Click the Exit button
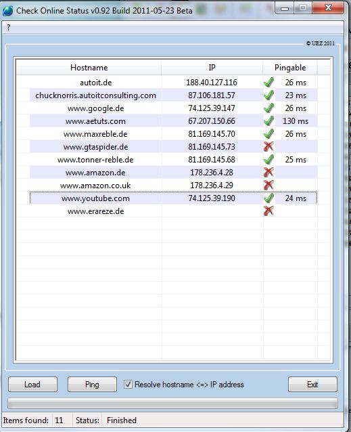The image size is (351, 432). coord(312,384)
